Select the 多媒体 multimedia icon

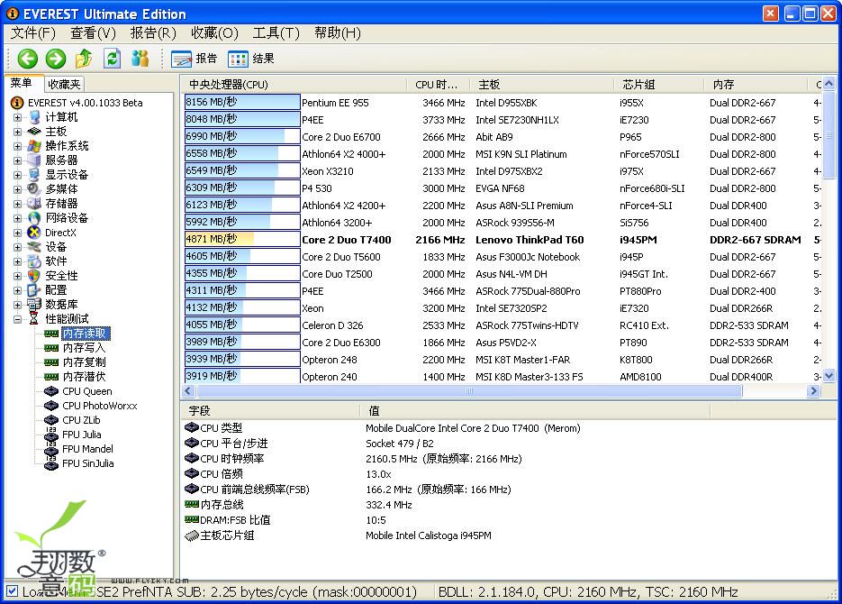pyautogui.click(x=34, y=189)
